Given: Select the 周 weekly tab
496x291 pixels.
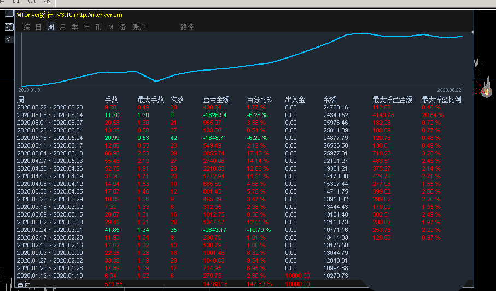Looking at the screenshot, I should (51, 27).
